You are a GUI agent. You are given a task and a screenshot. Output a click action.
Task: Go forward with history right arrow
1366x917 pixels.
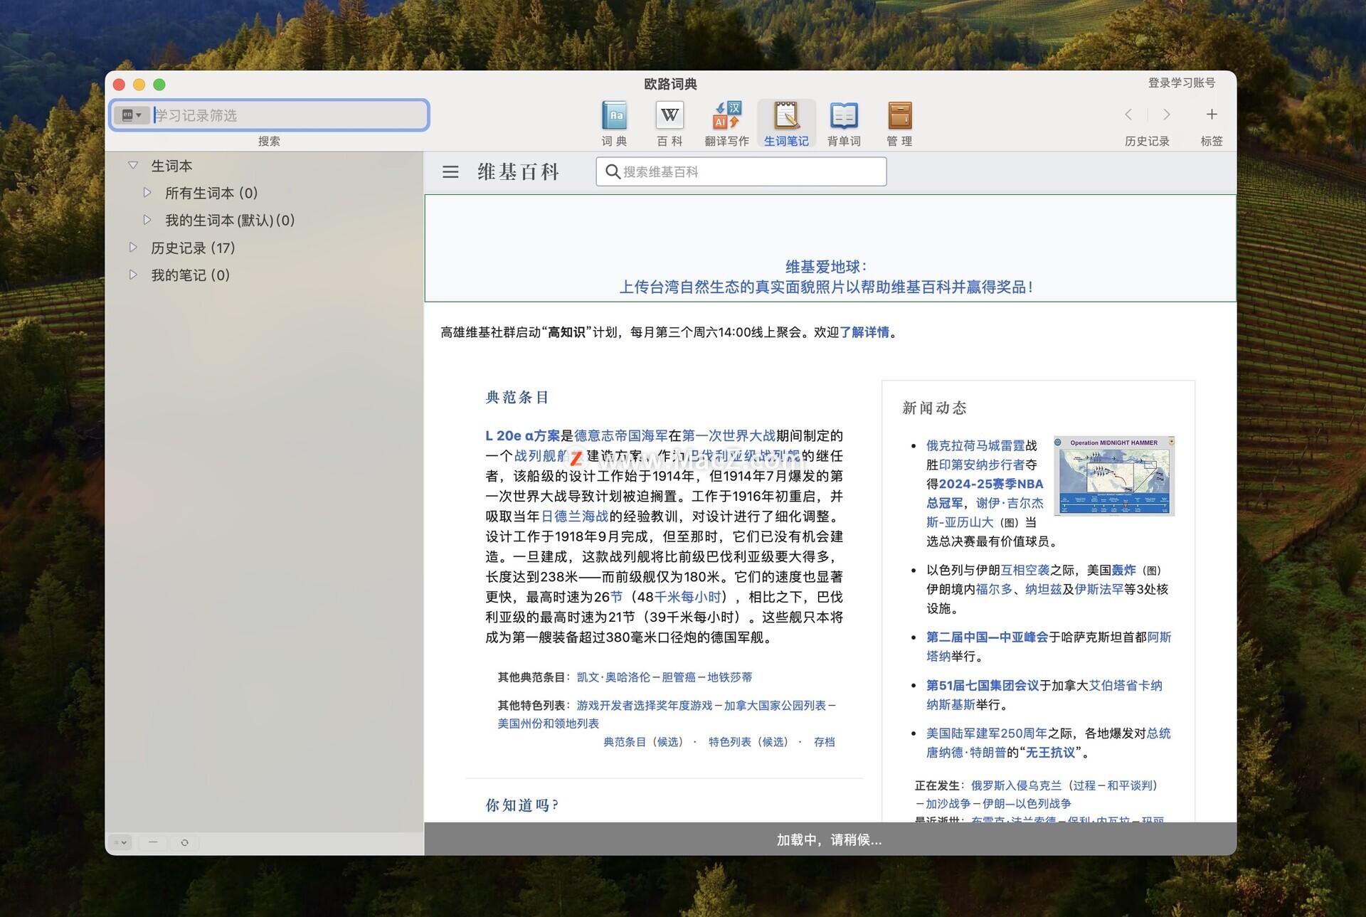[1166, 115]
